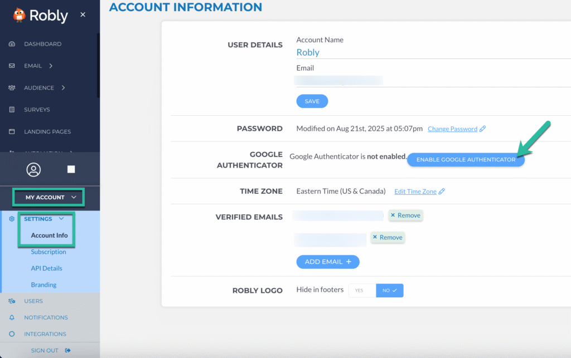Screen dimensions: 571x358
Task: Click the Robly owl logo
Action: click(19, 15)
